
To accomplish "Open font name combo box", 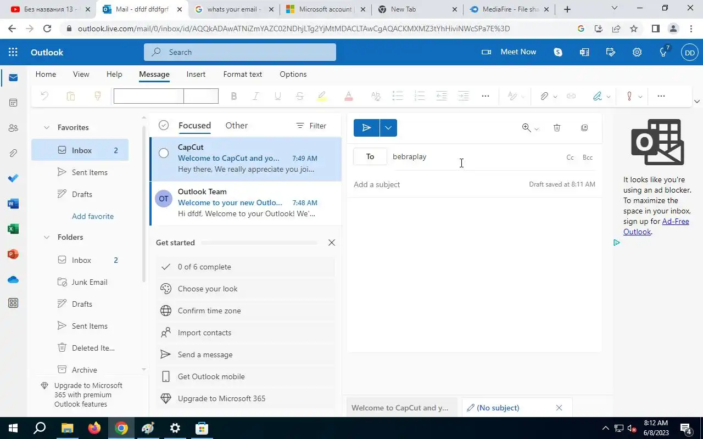I will coord(148,96).
